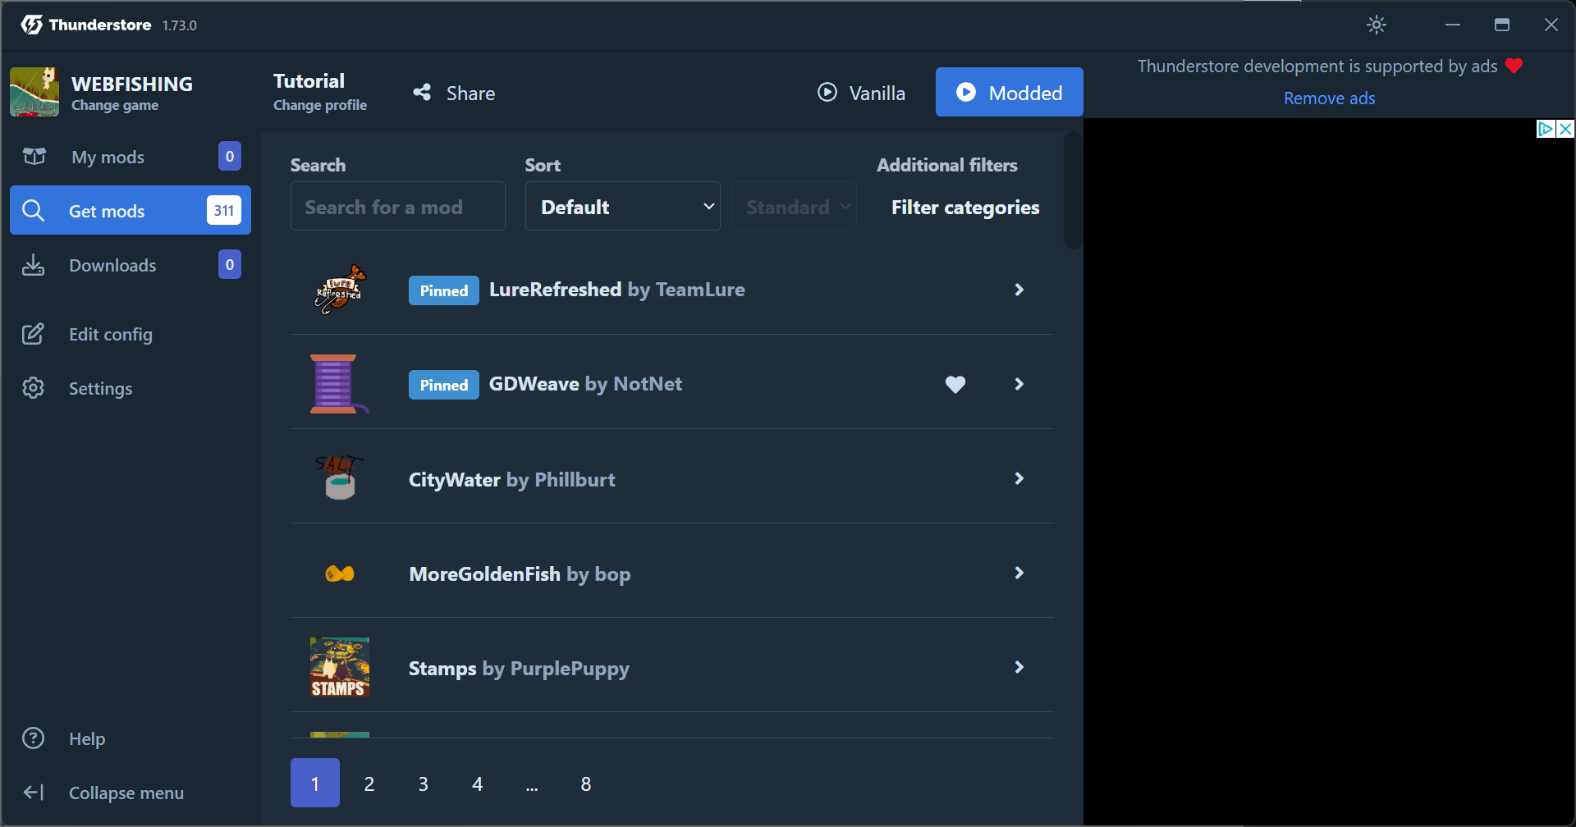Open Edit config page
The width and height of the screenshot is (1576, 827).
click(x=131, y=334)
